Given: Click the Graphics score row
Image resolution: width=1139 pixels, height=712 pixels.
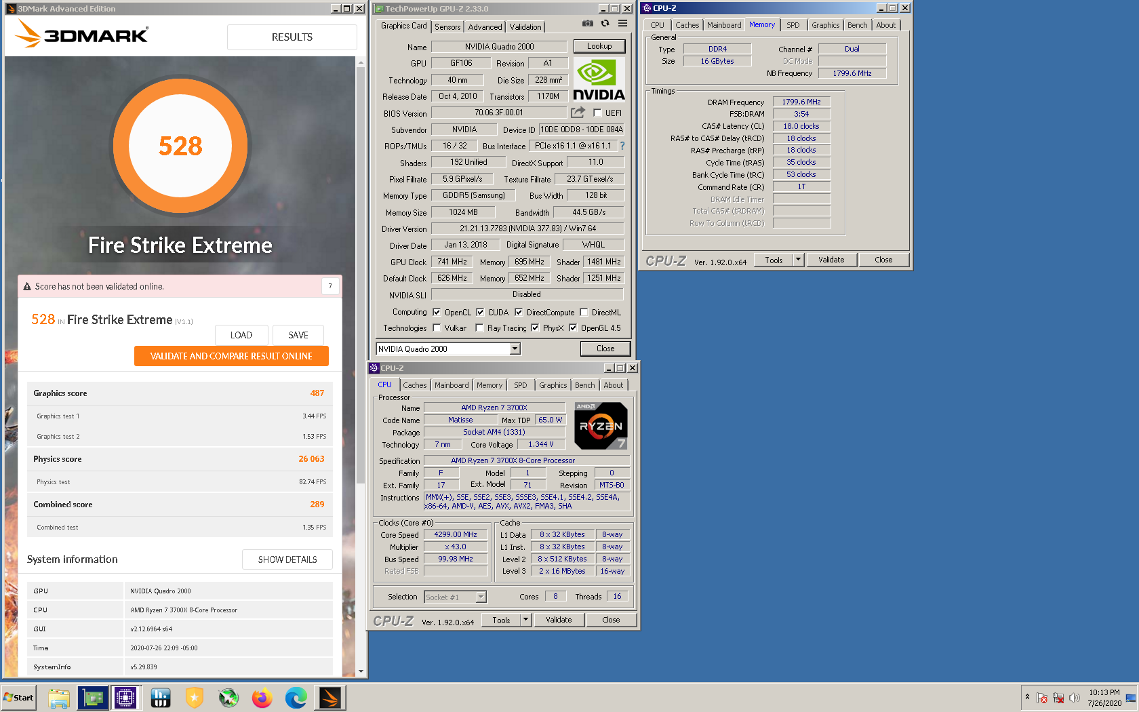Looking at the screenshot, I should point(180,393).
